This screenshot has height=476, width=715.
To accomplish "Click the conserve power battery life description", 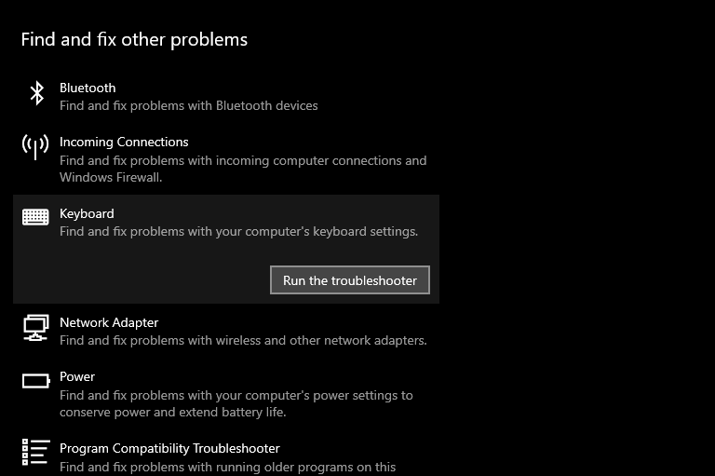I will (x=236, y=403).
